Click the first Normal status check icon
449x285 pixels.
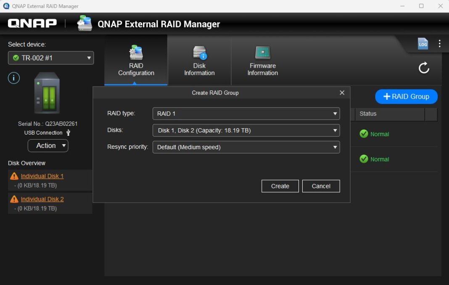point(364,134)
